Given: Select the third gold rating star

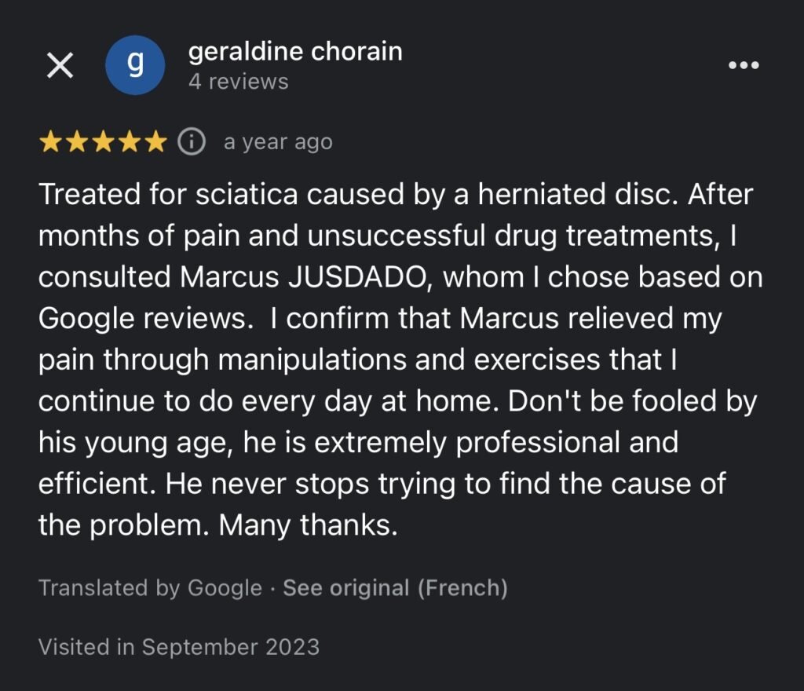Looking at the screenshot, I should pos(103,141).
